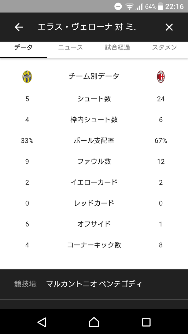Tap stadium name マルカントニオ ベンテゴディ
Screen dimensions: 188x334
(94, 284)
